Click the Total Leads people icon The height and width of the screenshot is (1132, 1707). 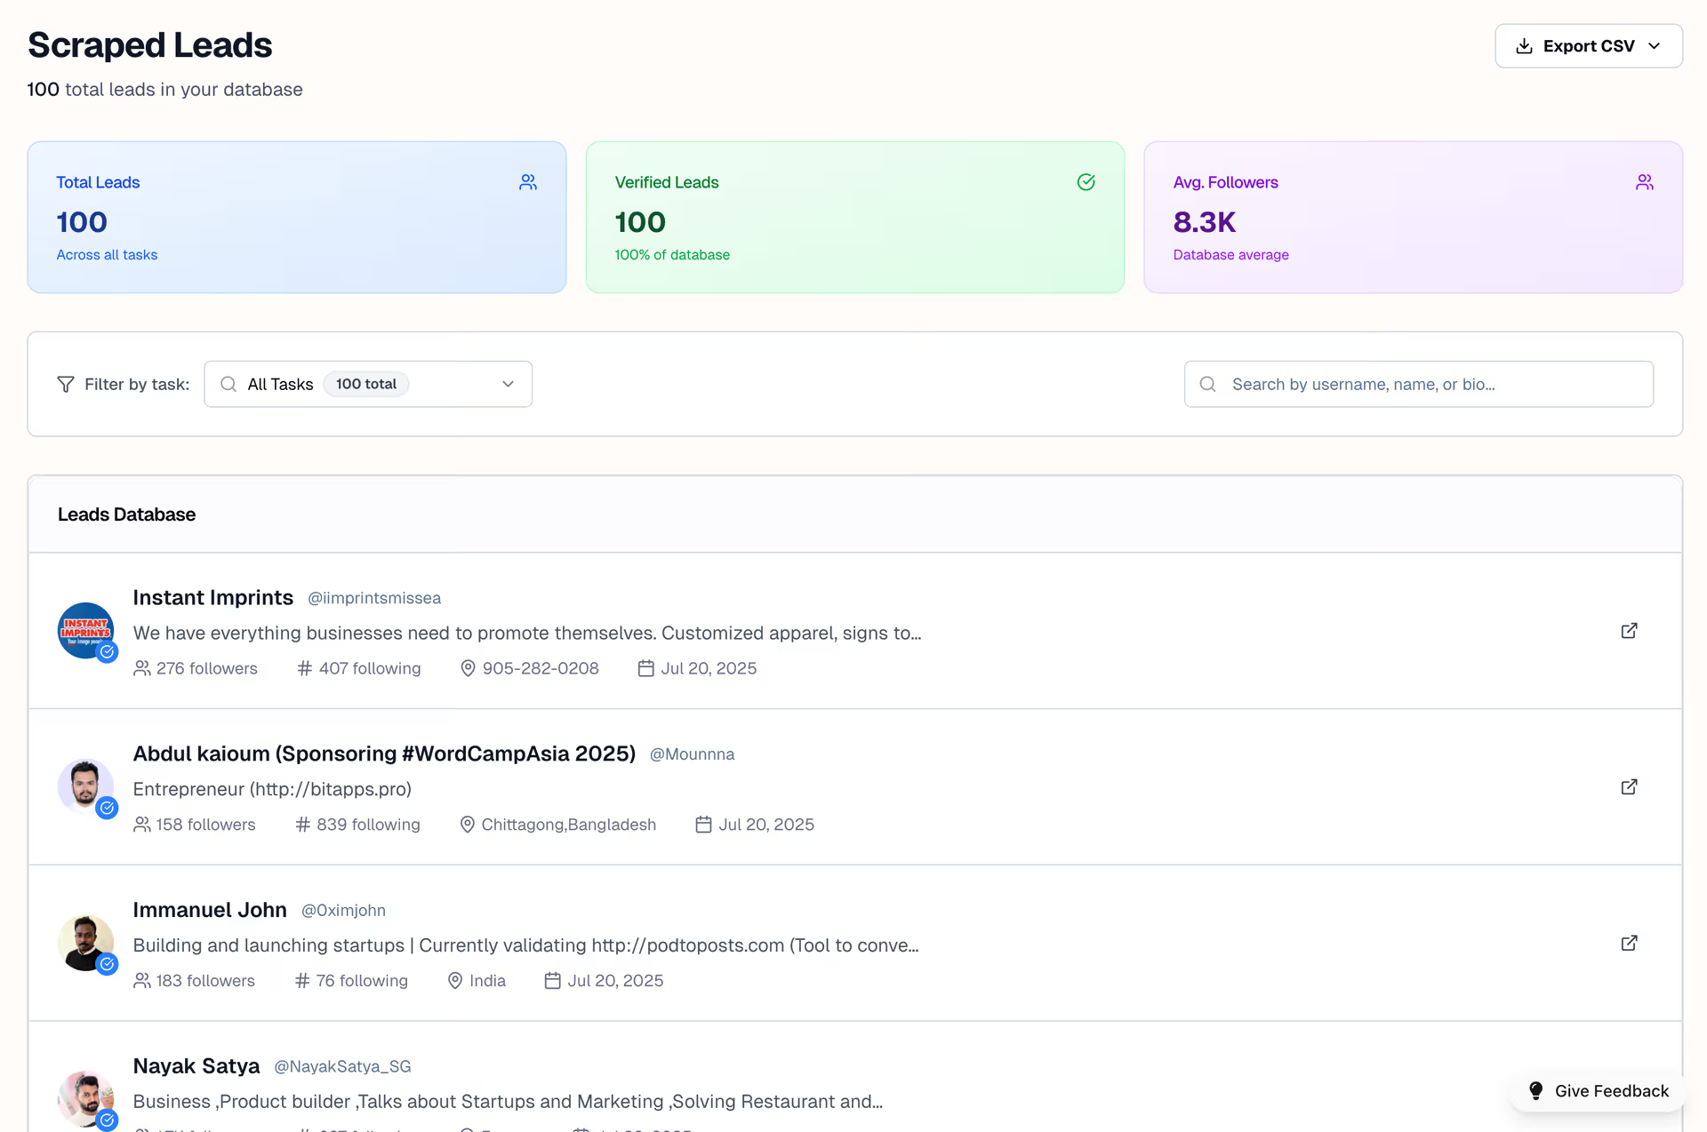(528, 182)
